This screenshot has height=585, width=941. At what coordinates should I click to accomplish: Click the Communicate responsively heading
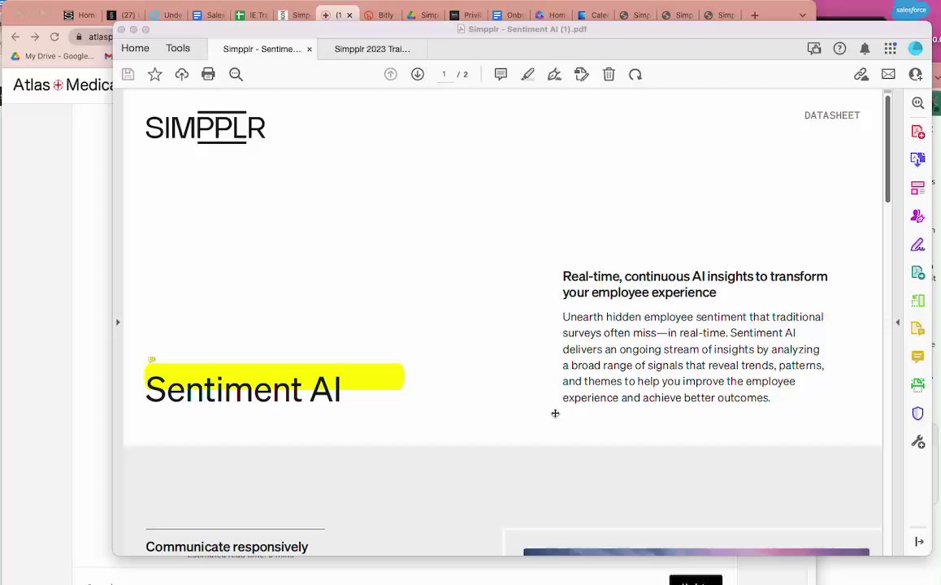227,547
